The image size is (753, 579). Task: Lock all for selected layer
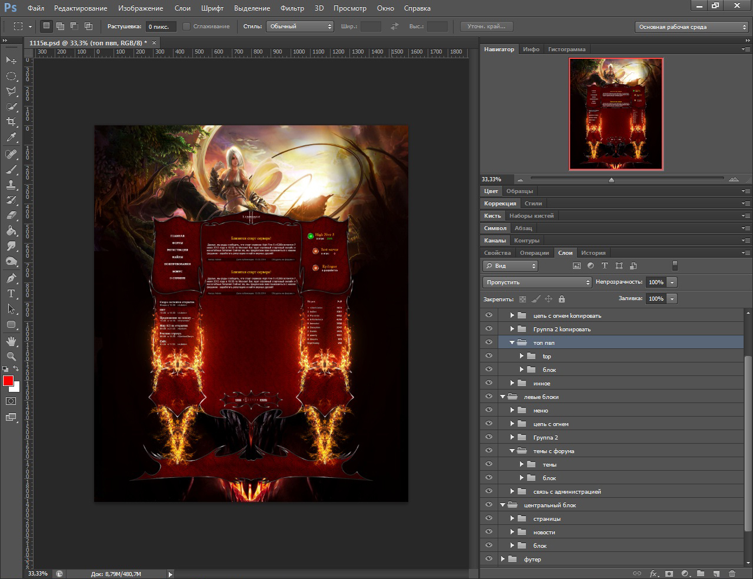[x=561, y=299]
